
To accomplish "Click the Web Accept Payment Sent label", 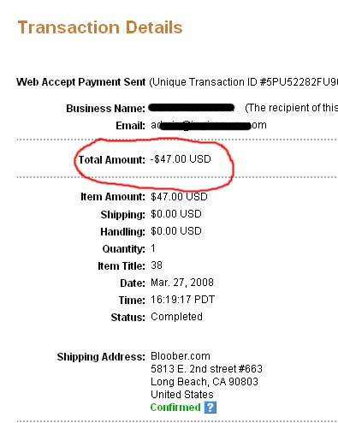I will tap(81, 82).
